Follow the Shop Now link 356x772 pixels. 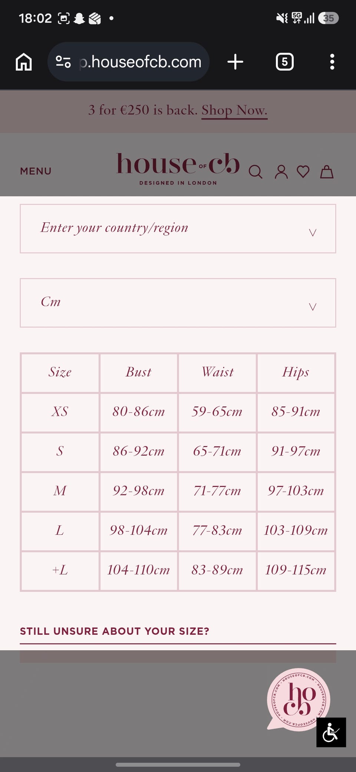[234, 110]
